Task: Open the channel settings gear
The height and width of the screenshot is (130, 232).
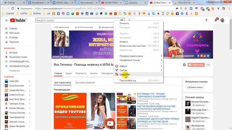Action: click(x=184, y=65)
